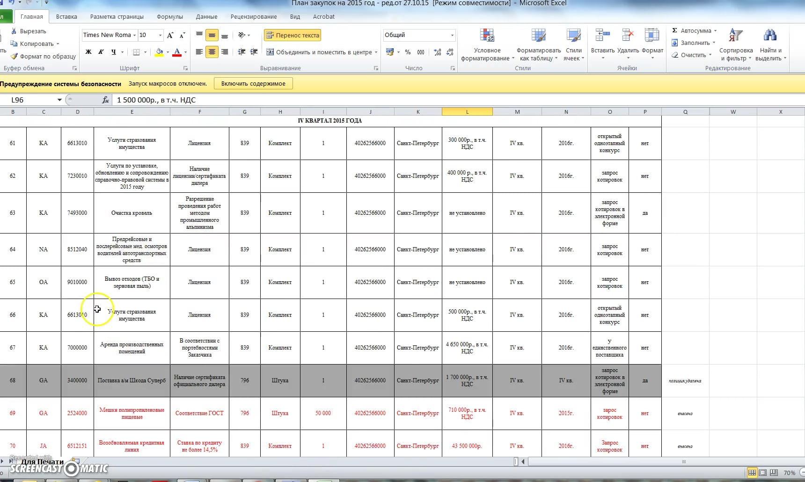805x482 pixels.
Task: Align text to the top of the cell
Action: tap(199, 35)
